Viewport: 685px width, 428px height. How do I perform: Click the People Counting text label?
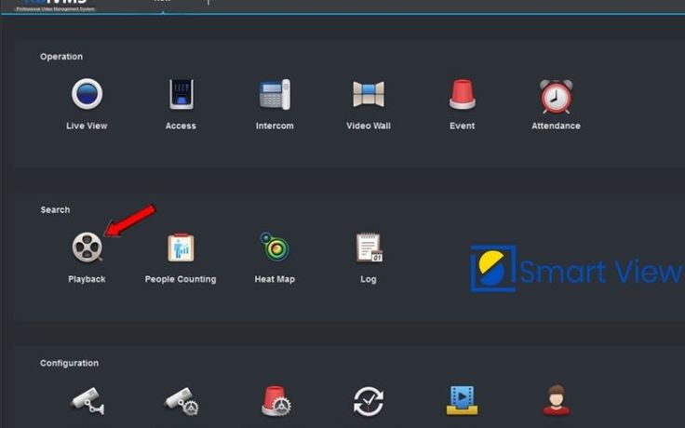pyautogui.click(x=181, y=279)
